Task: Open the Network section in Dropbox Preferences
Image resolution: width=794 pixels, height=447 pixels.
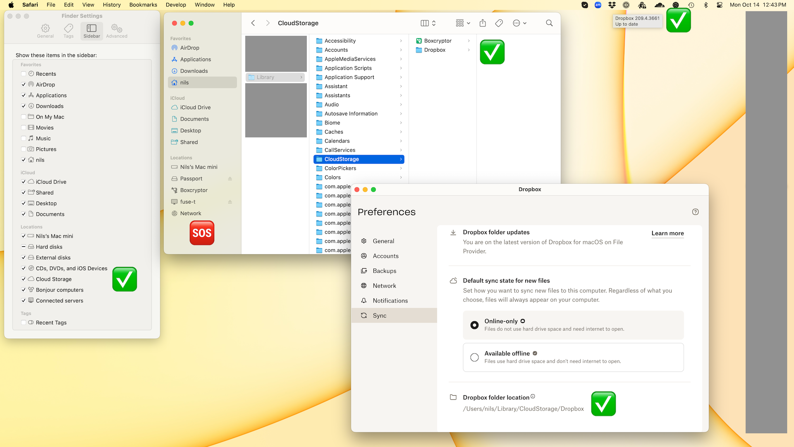Action: [x=385, y=286]
